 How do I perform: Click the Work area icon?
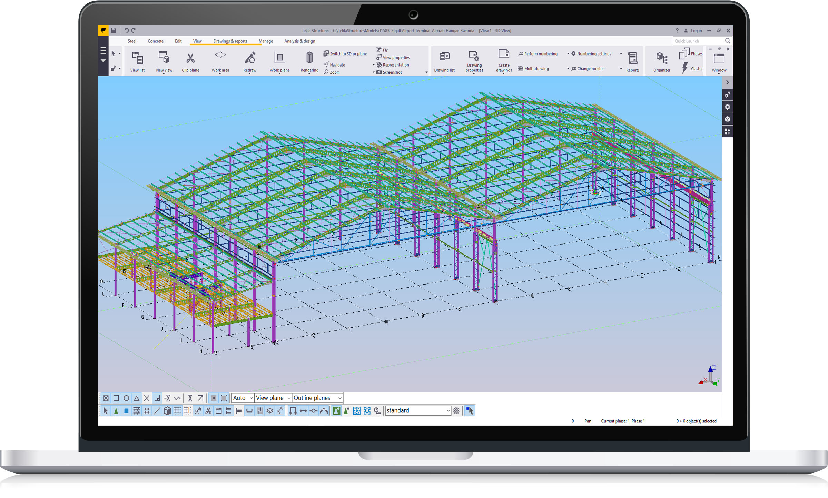click(x=220, y=55)
